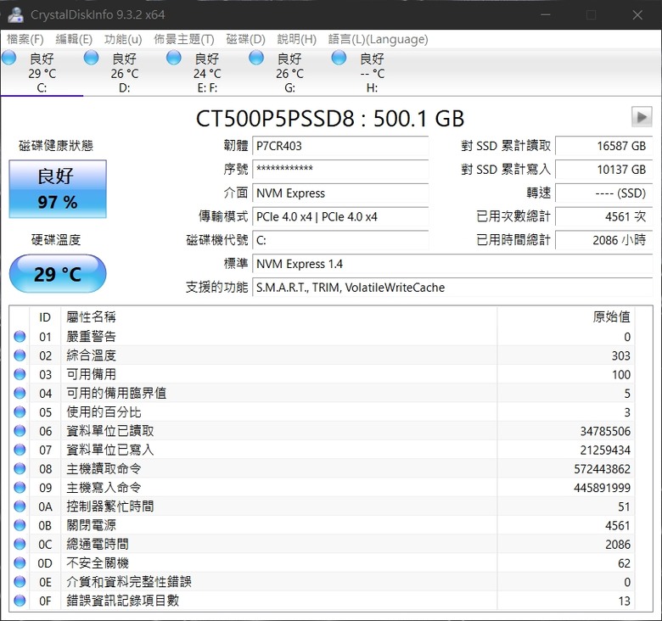
Task: Click the masked serial number field
Action: click(340, 170)
